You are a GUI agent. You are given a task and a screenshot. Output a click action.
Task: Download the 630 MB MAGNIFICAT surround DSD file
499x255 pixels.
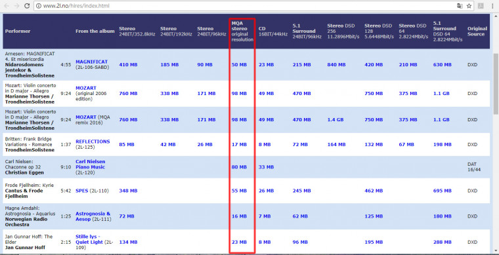(x=443, y=65)
